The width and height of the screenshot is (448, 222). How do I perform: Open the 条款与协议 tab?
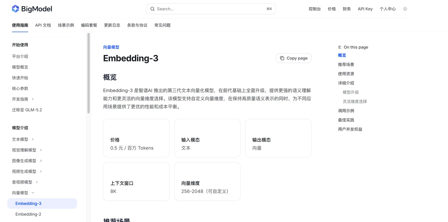pos(137,25)
